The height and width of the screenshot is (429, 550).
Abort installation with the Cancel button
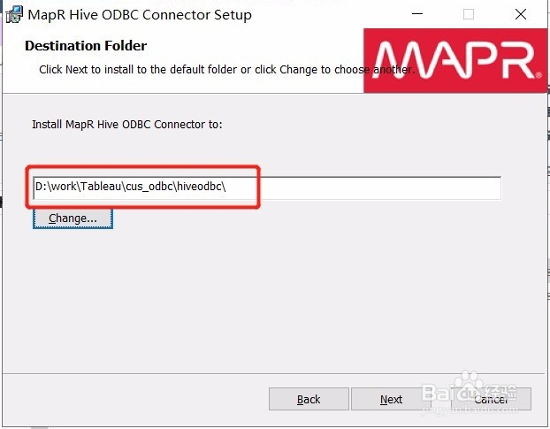pyautogui.click(x=491, y=399)
